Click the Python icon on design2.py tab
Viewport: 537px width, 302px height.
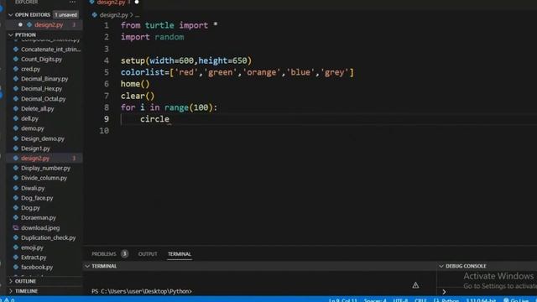pos(91,3)
